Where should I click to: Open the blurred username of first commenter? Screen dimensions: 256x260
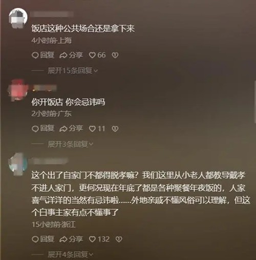52,14
